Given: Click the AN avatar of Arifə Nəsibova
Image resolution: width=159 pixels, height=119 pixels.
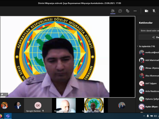Looking at the screenshot, I should 141,91.
